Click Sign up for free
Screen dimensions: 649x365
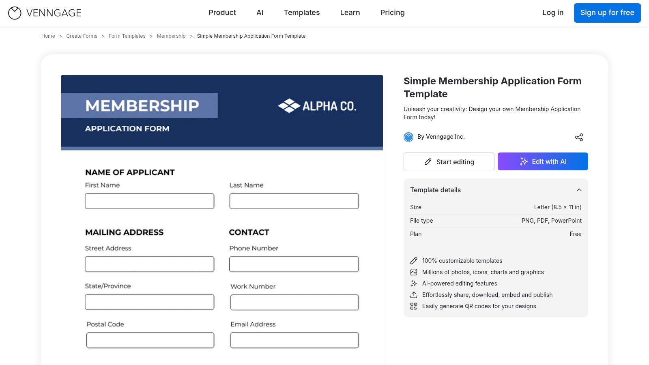click(x=607, y=13)
